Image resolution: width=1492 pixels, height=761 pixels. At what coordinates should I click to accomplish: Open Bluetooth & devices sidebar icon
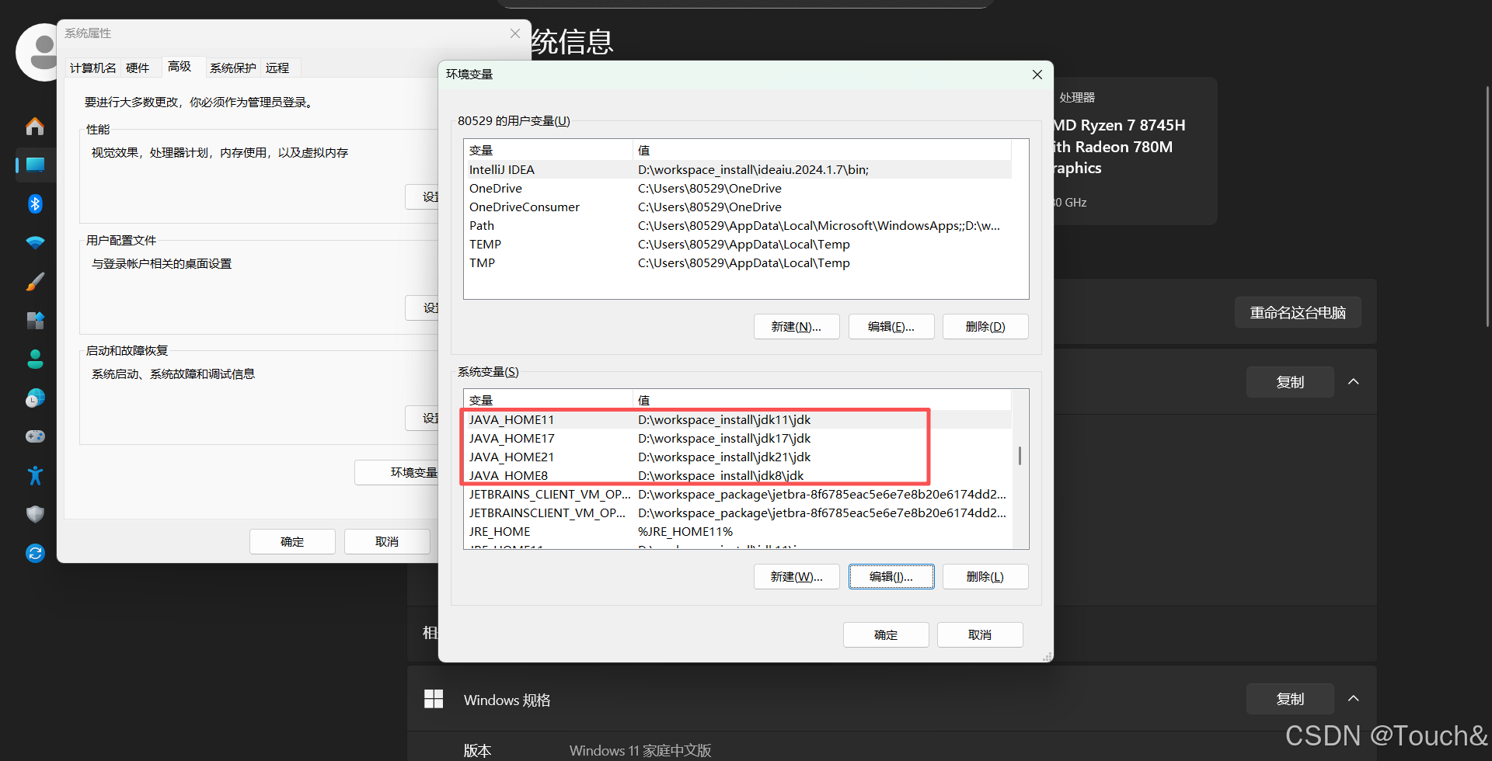pos(35,203)
